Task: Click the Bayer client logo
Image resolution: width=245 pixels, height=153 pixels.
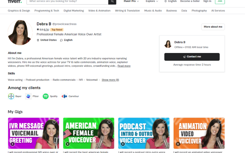Action: 11,96
